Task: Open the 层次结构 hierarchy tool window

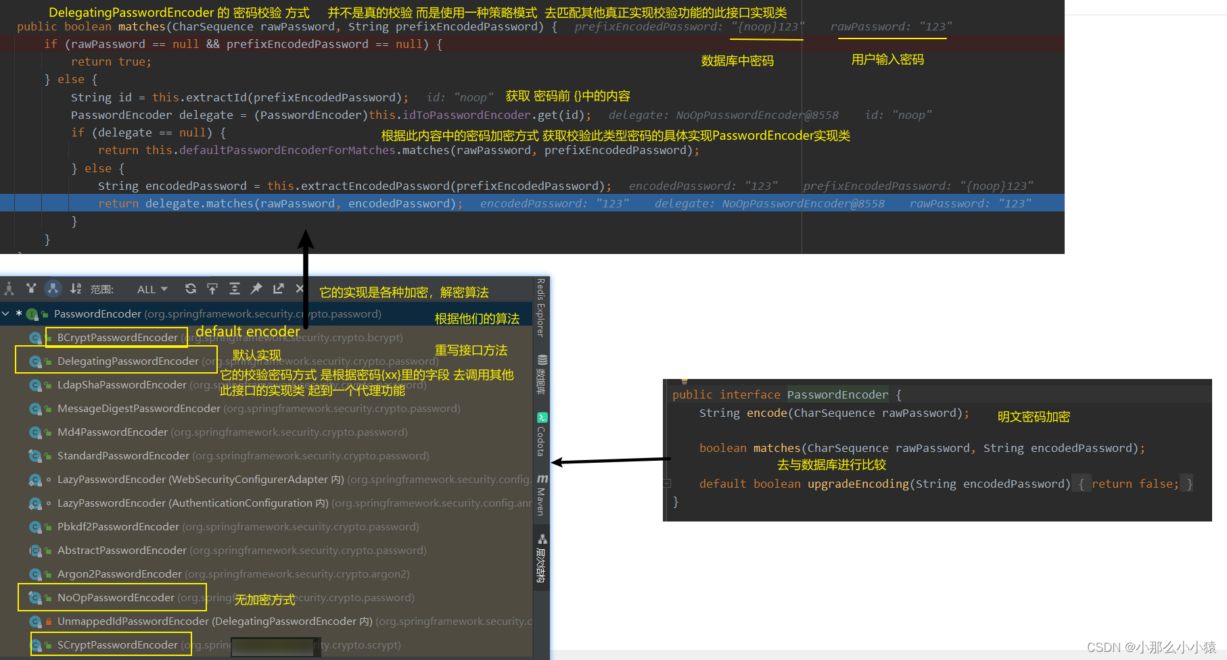Action: tap(542, 558)
